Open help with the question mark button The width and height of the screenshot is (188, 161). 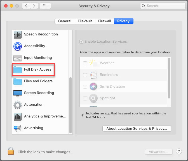pos(179,152)
